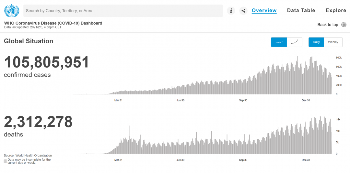The image size is (350, 173).
Task: Toggle the Daily view
Action: point(316,42)
